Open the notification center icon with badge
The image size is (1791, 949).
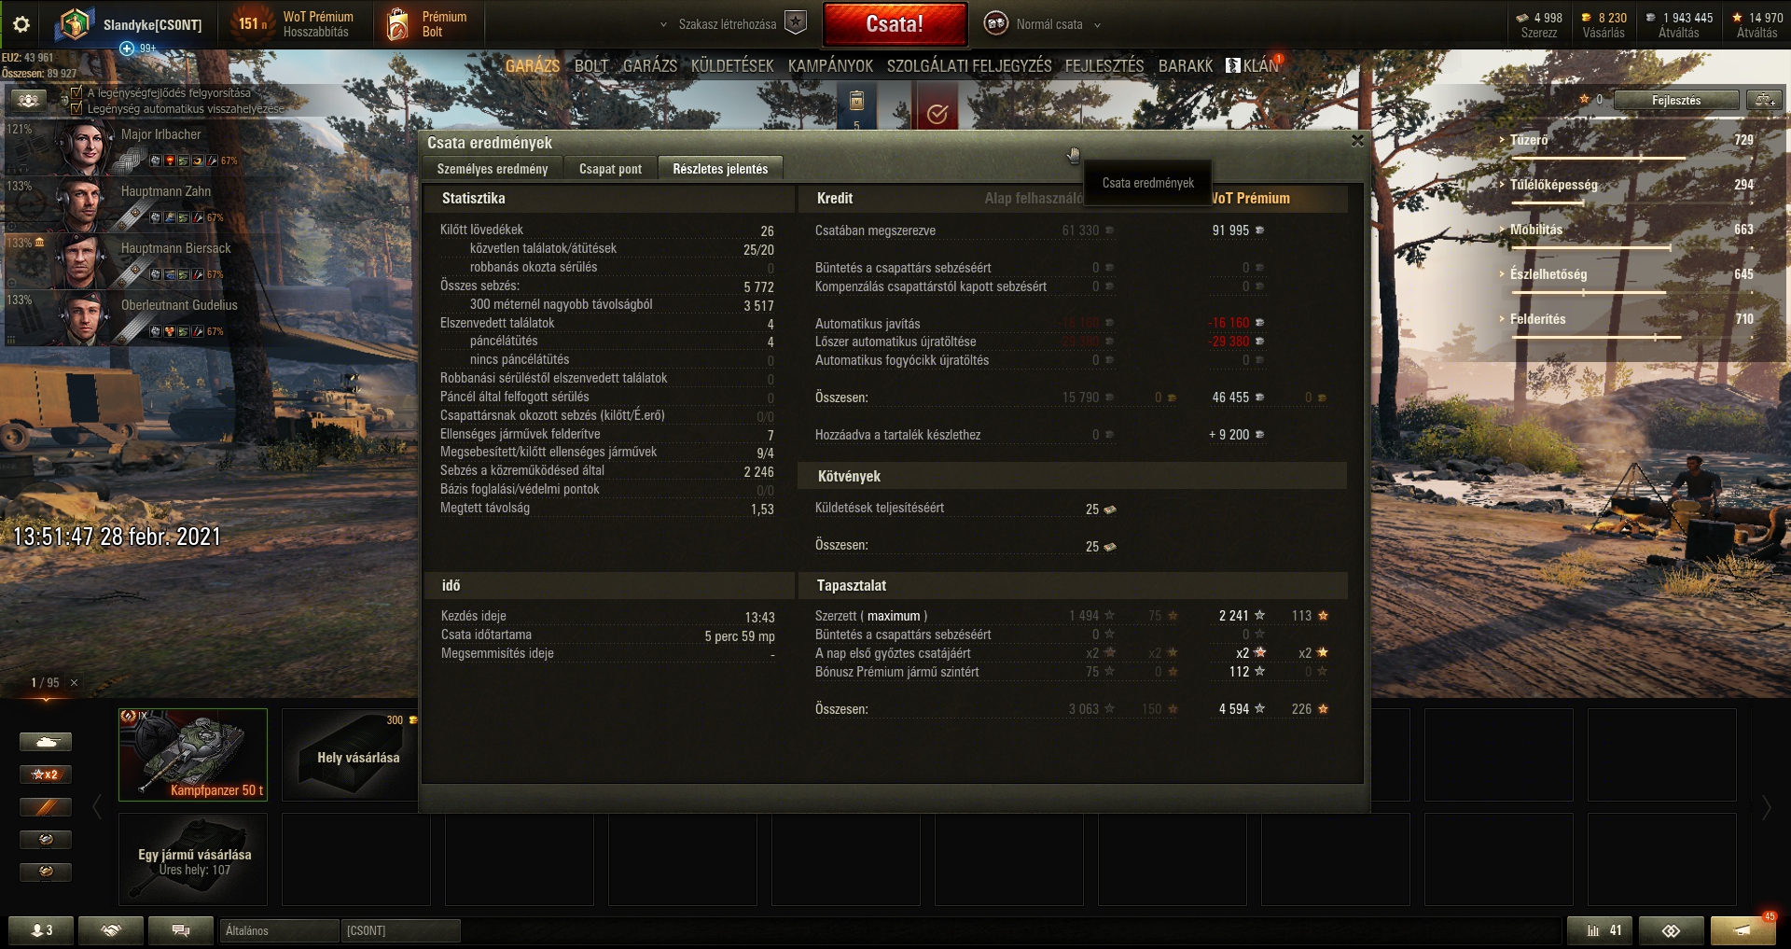(x=1742, y=930)
